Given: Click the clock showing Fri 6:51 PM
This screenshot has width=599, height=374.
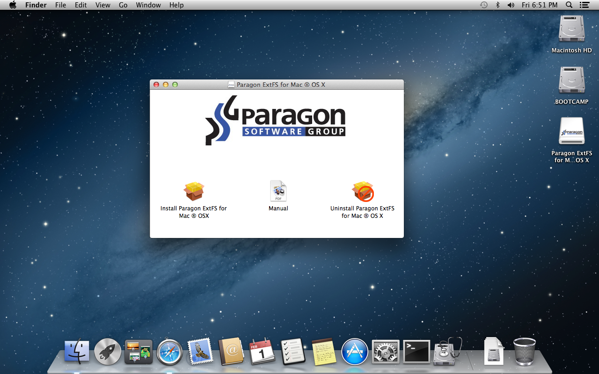Looking at the screenshot, I should 540,5.
